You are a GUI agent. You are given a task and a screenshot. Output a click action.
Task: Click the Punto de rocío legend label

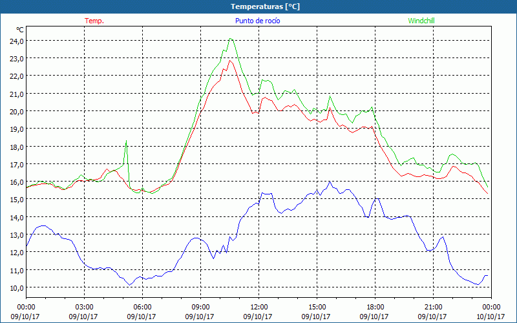[x=257, y=21]
